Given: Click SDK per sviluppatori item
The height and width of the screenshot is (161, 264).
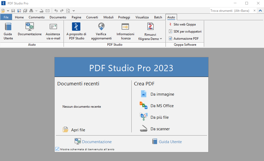Looking at the screenshot, I should 185,32.
